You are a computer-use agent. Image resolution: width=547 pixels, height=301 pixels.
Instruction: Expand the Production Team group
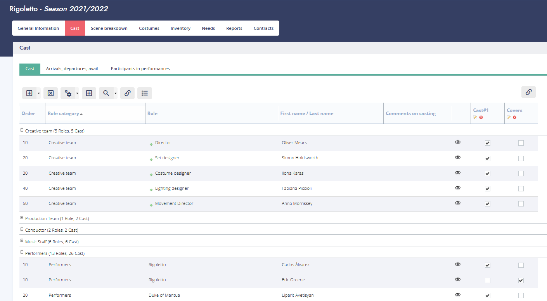tap(22, 218)
